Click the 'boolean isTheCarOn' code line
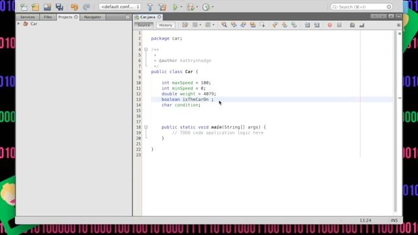Viewport: 418px width, 235px height. click(187, 99)
